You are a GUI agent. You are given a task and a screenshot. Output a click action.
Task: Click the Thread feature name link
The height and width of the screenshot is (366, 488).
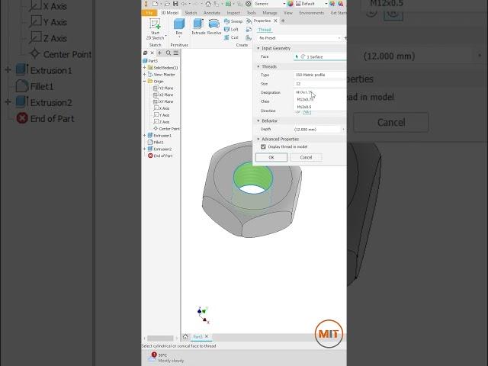[x=265, y=30]
